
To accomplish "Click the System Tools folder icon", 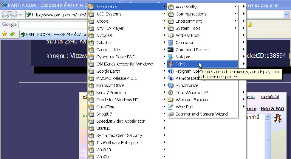I will click(x=170, y=28).
